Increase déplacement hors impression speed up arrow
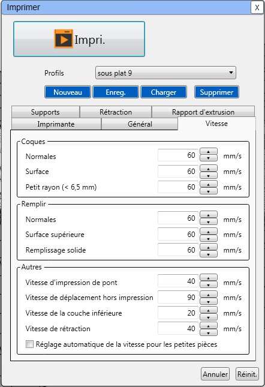The height and width of the screenshot is (387, 265). [209, 295]
